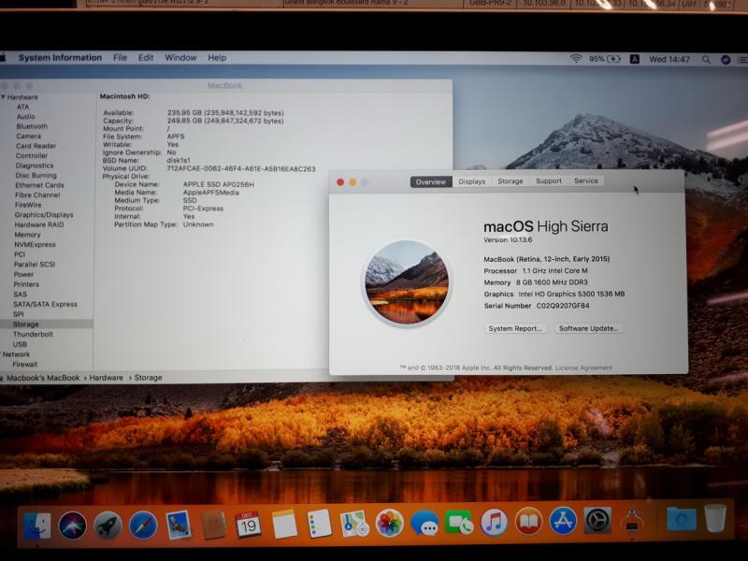Open the Help menu

pos(217,58)
